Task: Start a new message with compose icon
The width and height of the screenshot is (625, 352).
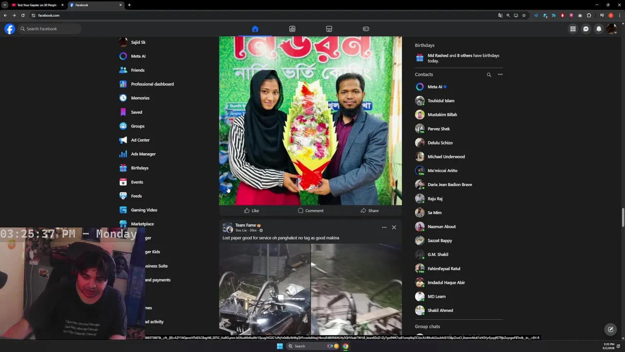Action: coord(610,330)
